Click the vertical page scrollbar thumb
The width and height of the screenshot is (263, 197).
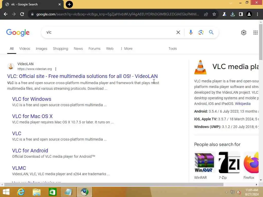[261, 42]
